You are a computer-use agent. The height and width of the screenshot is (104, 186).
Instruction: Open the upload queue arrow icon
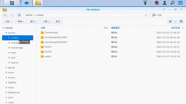click(x=145, y=3)
